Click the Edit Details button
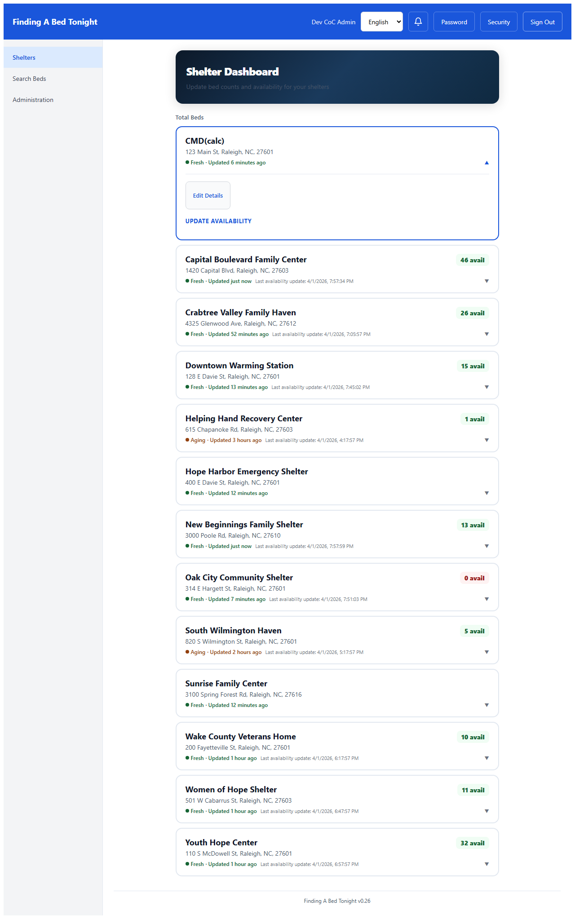The height and width of the screenshot is (919, 575). [208, 195]
